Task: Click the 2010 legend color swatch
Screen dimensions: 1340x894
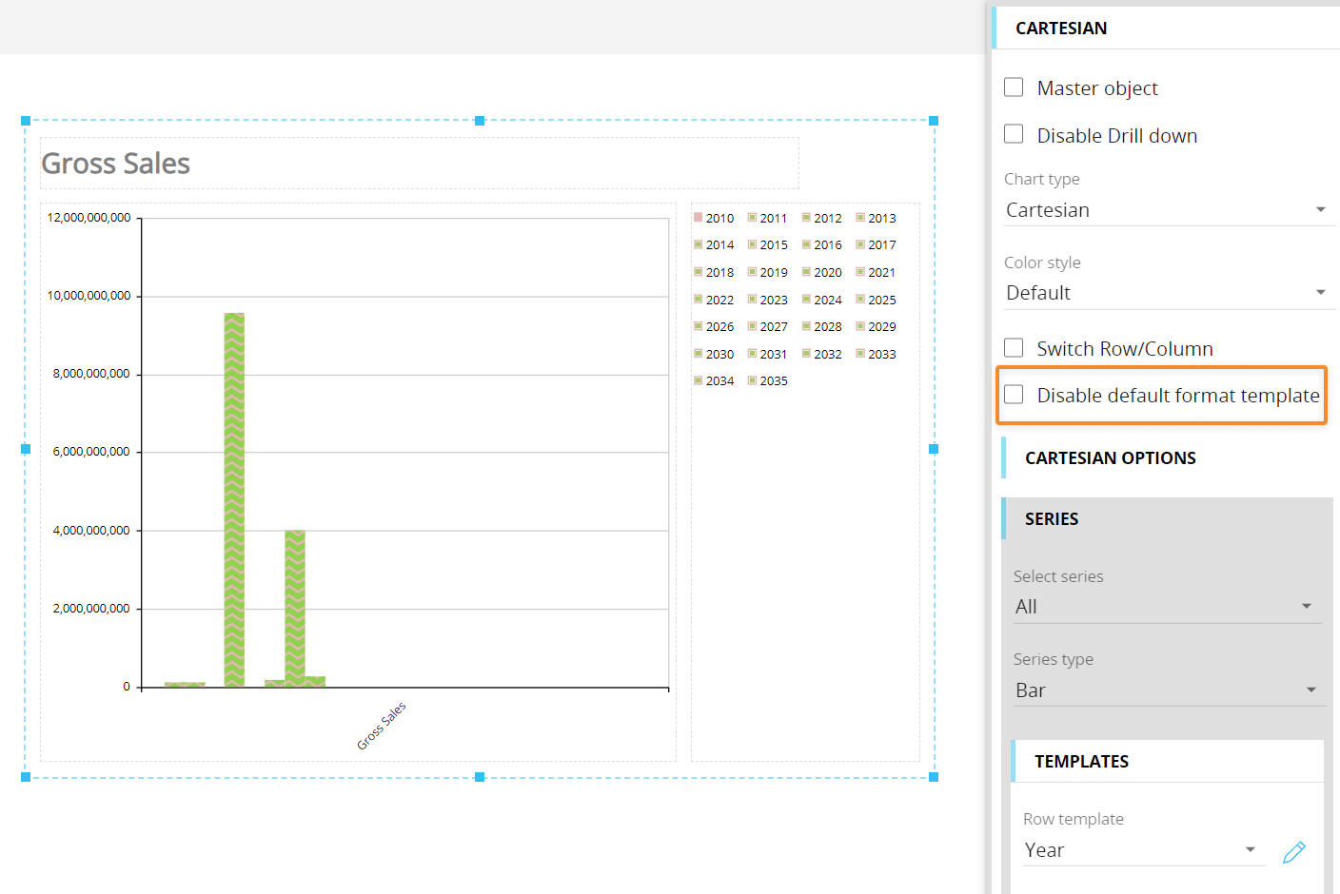Action: (699, 218)
